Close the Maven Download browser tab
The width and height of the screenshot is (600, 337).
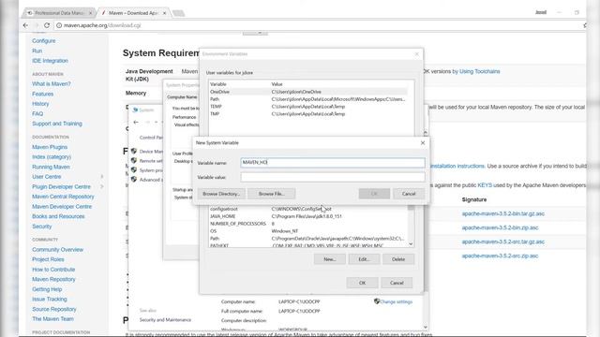(x=165, y=13)
